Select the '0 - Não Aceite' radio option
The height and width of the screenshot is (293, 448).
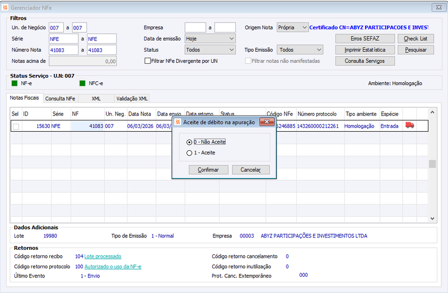click(189, 142)
